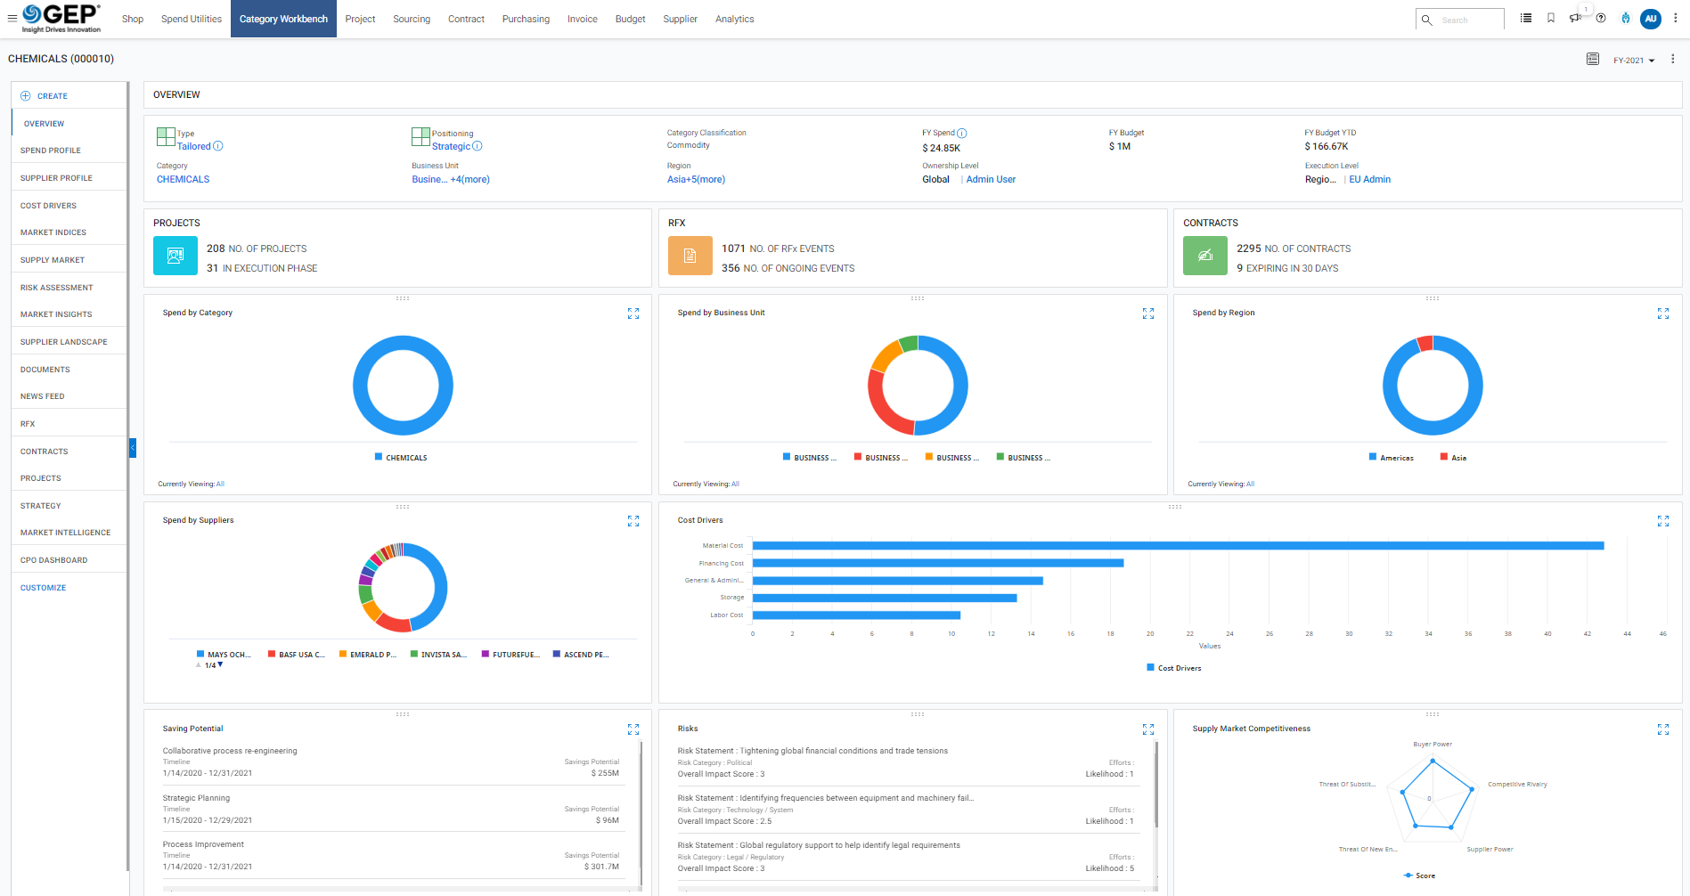Expand the Spend by Category chart to fullscreen
The image size is (1690, 896).
[633, 314]
